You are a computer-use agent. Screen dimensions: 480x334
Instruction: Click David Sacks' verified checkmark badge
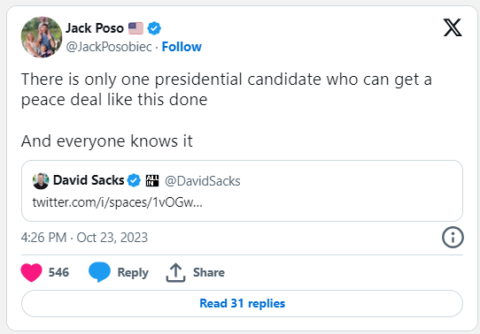point(134,180)
